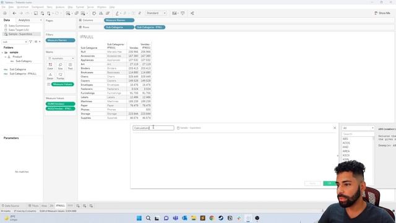This screenshot has height=223, width=396.
Task: Click the SUM(Vendas) pill in Measure Values
Action: 61,104
